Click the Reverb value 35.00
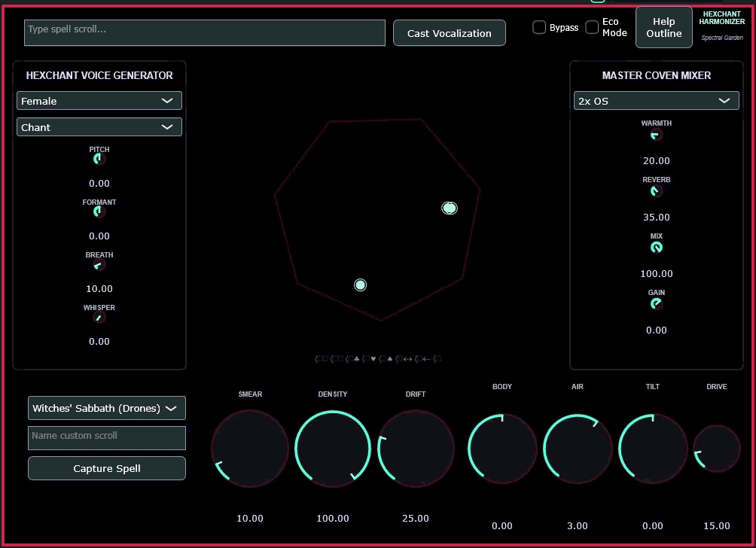This screenshot has width=756, height=548. [656, 217]
